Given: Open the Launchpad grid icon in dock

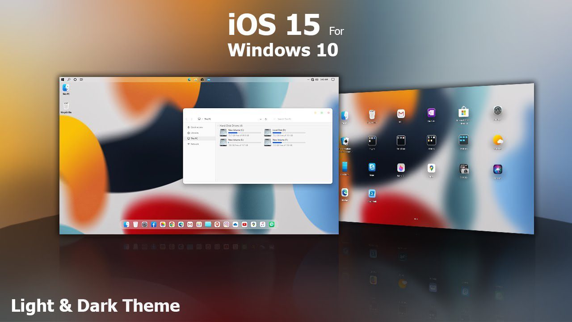Looking at the screenshot, I should point(199,225).
